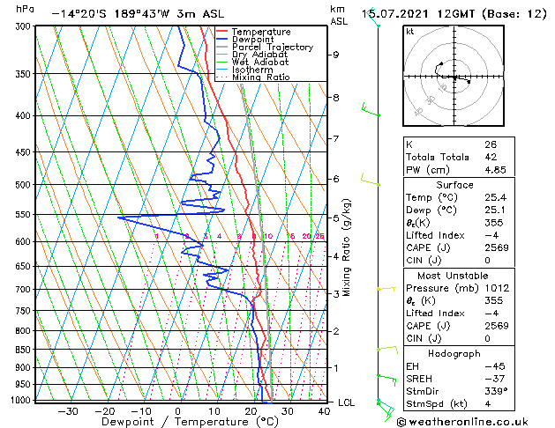
Task: Click the Isotherm legend entry
Action: point(244,70)
